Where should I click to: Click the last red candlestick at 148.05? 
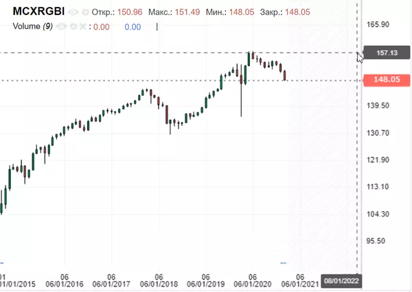(284, 75)
